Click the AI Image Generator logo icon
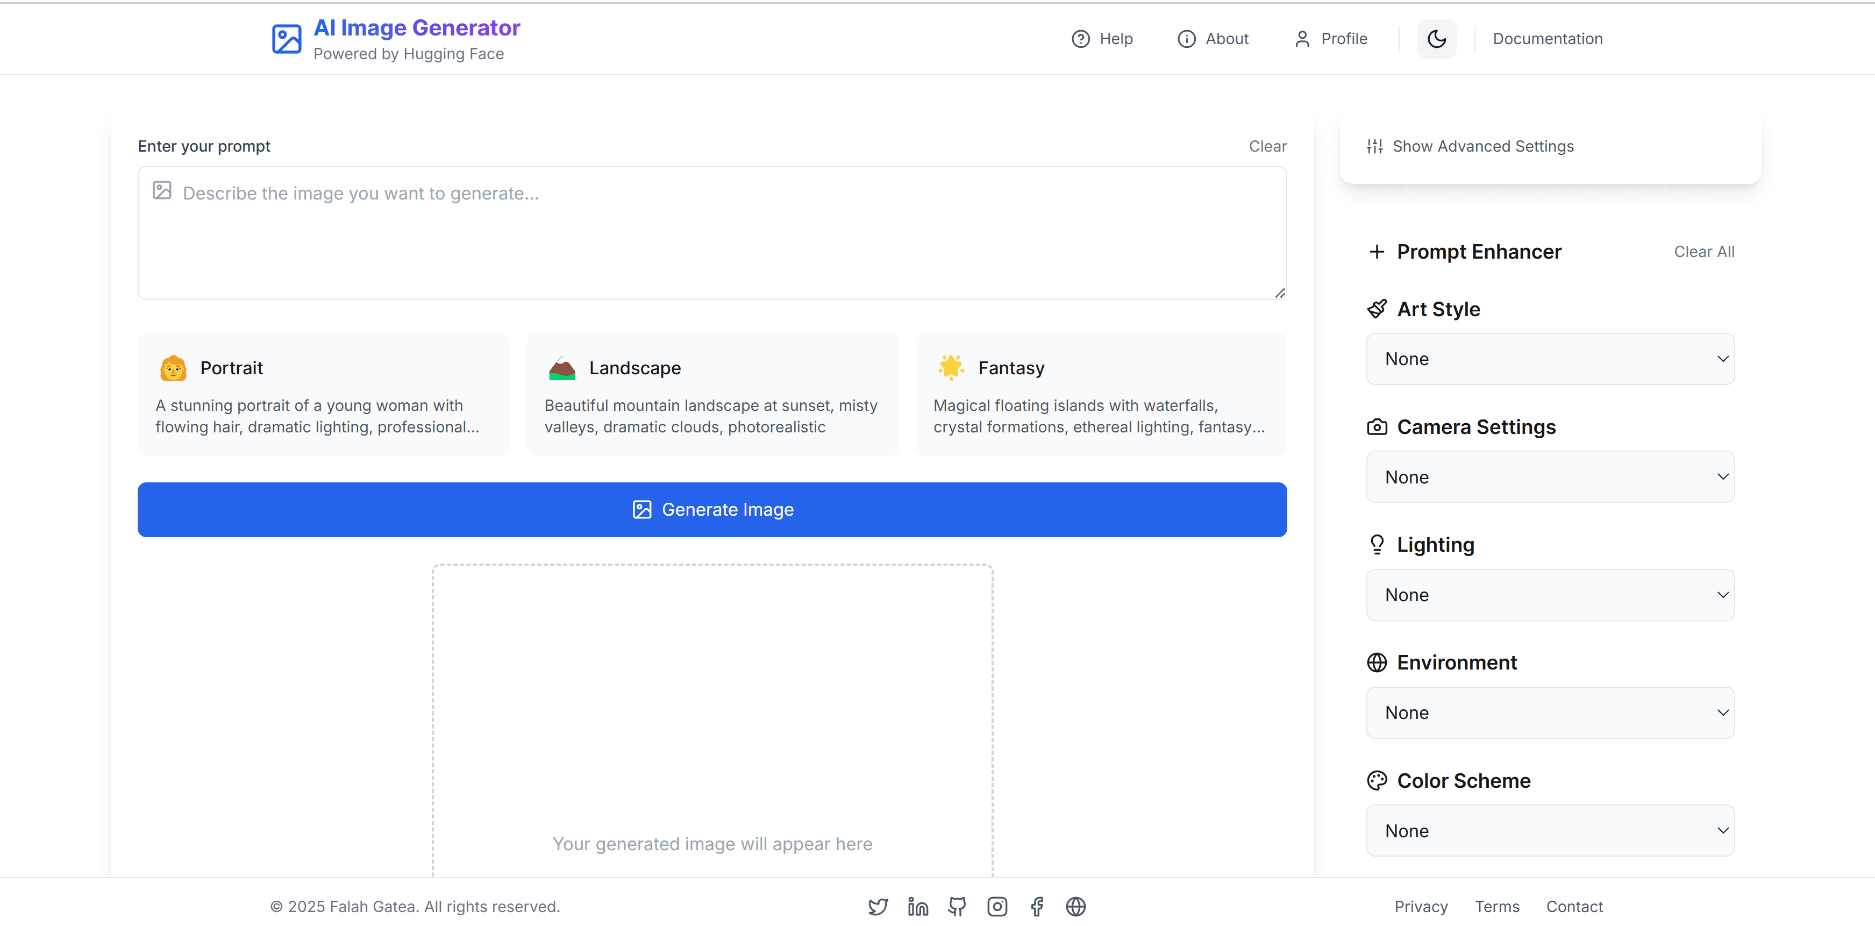The height and width of the screenshot is (926, 1875). click(x=287, y=39)
